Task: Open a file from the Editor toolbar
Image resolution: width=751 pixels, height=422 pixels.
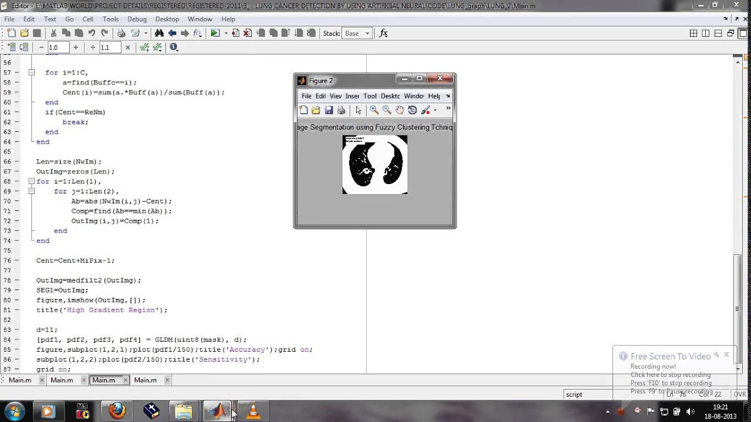Action: tap(24, 33)
